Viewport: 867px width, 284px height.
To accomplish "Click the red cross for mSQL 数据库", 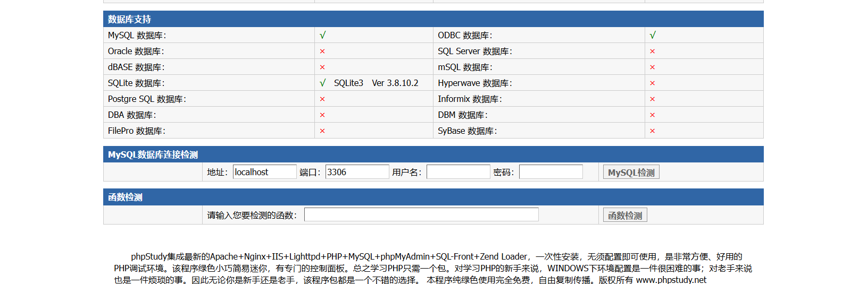I will click(652, 67).
